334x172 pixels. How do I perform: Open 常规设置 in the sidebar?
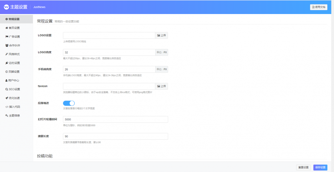coord(16,19)
